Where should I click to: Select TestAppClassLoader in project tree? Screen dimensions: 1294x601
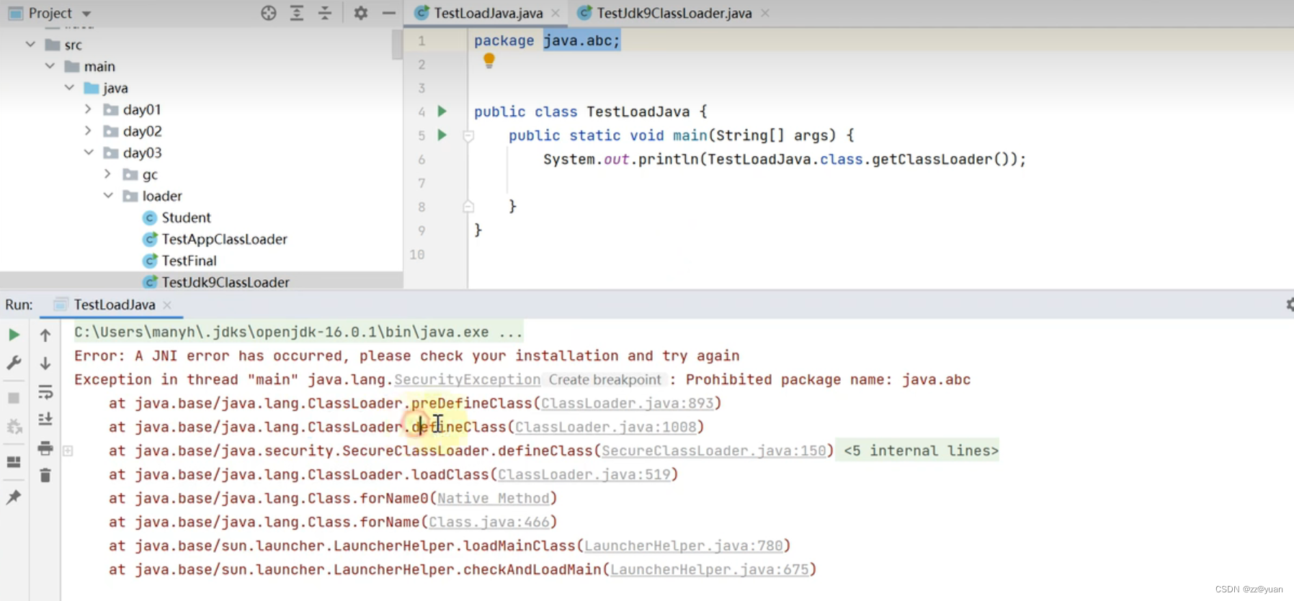click(224, 239)
